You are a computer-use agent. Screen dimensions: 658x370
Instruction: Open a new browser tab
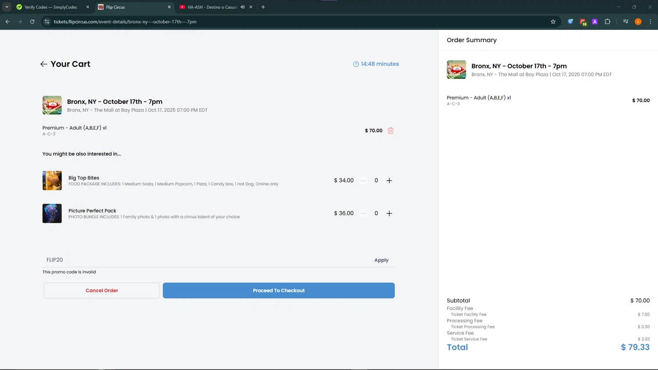(263, 7)
